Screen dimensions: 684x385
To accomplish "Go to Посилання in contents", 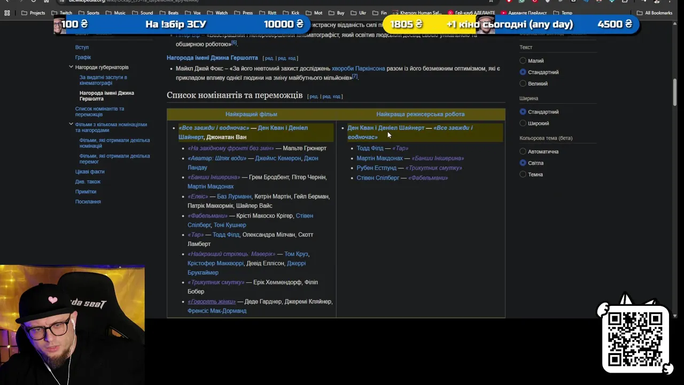I will 88,202.
